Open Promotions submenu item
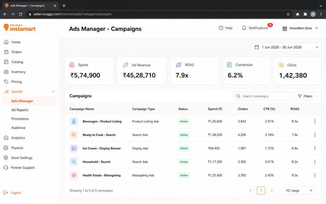 tap(20, 119)
